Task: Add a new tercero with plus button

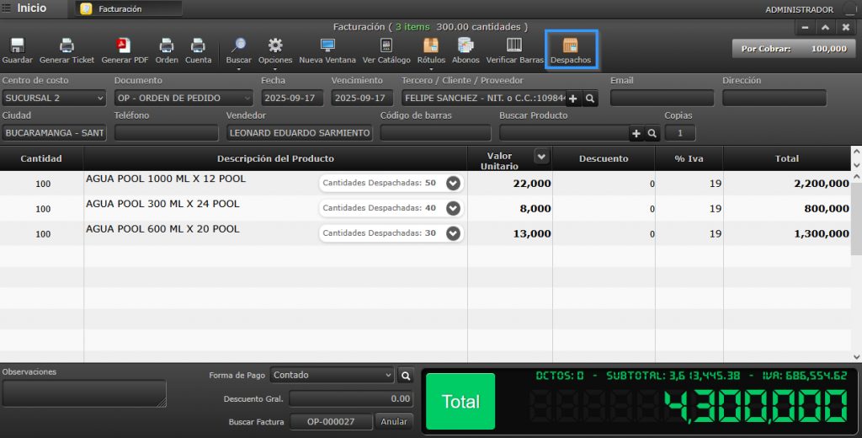Action: [x=573, y=99]
